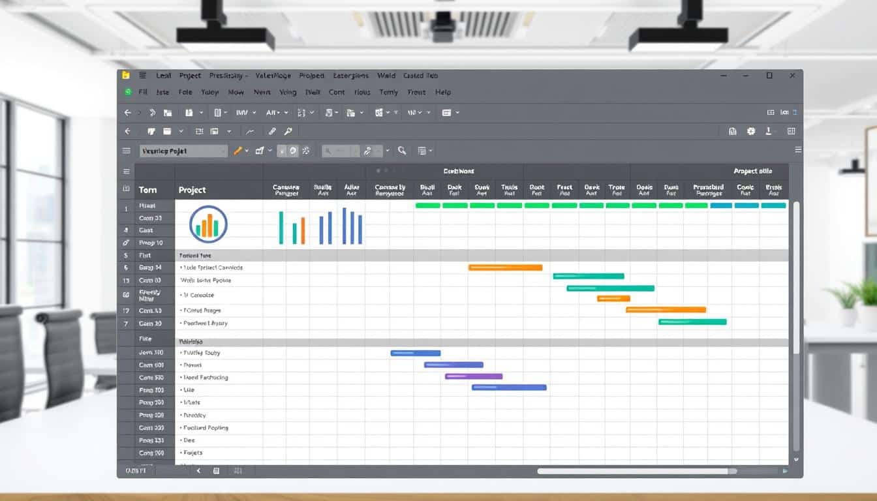877x501 pixels.
Task: Open the Project menu in title bar
Action: tap(190, 76)
